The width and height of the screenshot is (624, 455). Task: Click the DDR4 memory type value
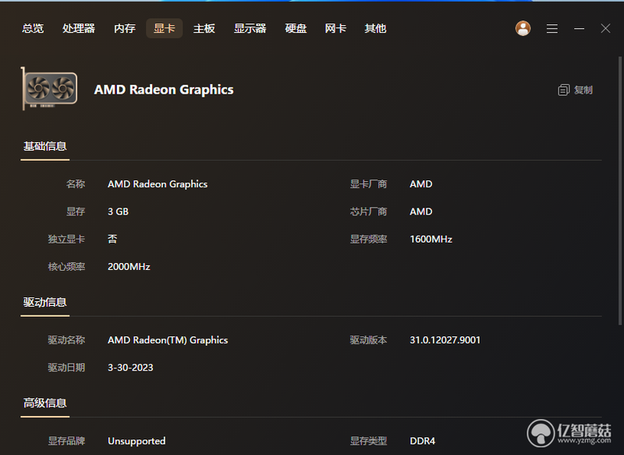422,441
